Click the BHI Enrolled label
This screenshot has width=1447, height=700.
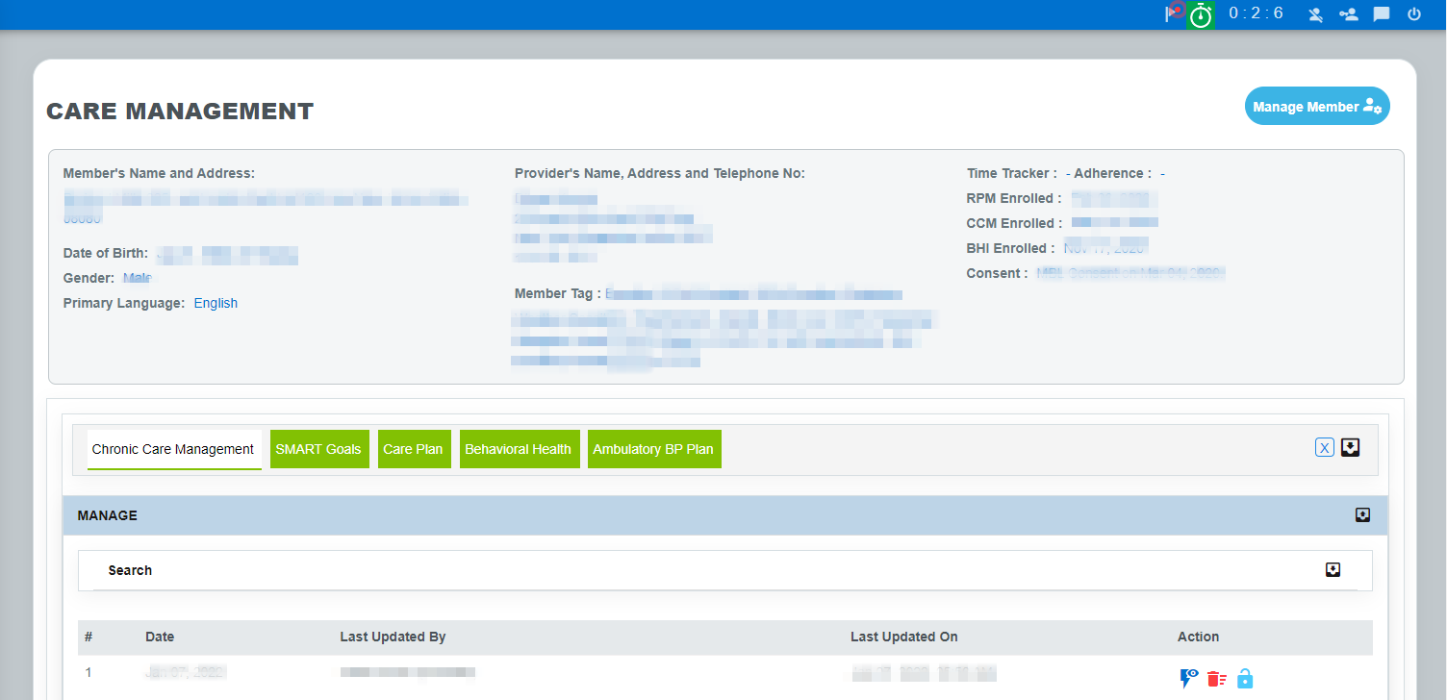coord(1010,248)
